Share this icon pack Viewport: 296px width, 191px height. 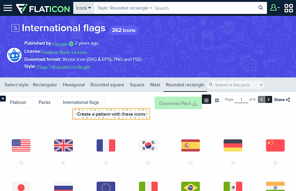pyautogui.click(x=282, y=99)
